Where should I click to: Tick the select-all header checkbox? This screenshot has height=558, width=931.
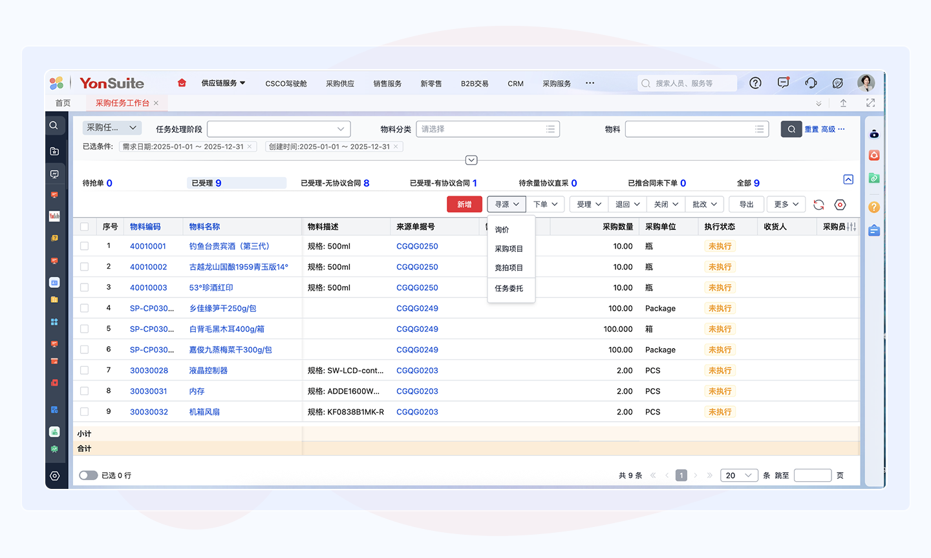[85, 227]
